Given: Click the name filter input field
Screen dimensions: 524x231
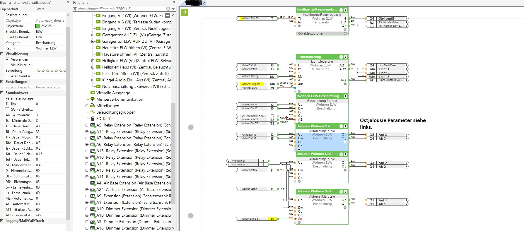Looking at the screenshot, I should click(120, 9).
